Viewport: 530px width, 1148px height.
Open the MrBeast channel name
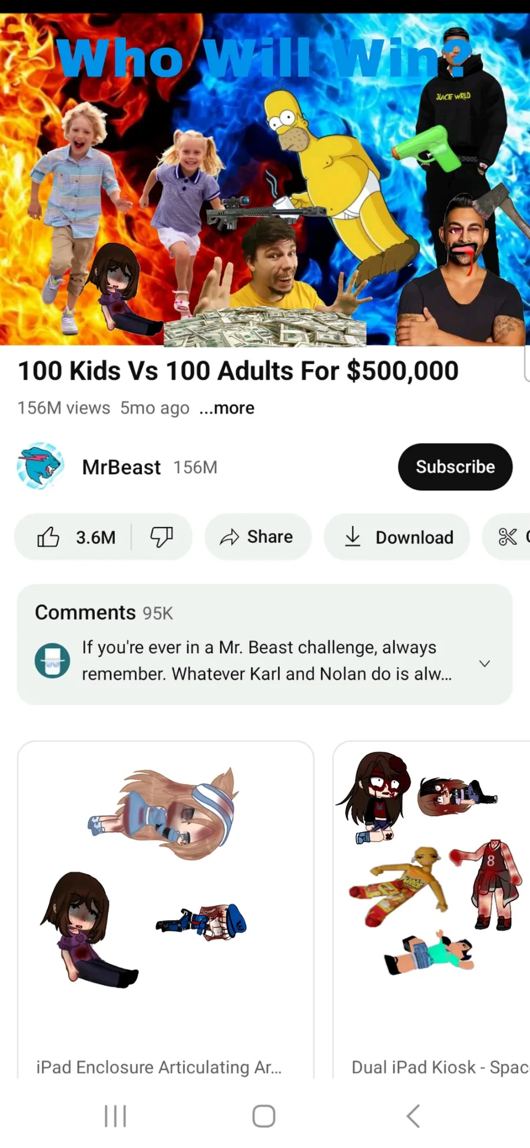pyautogui.click(x=121, y=467)
